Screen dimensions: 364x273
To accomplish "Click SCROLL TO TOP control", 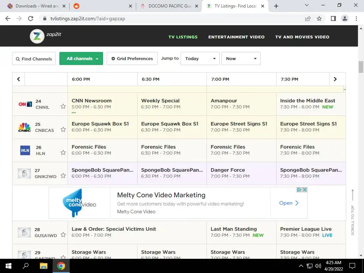I will (353, 213).
